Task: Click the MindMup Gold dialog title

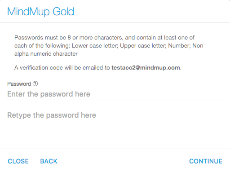Action: click(40, 12)
